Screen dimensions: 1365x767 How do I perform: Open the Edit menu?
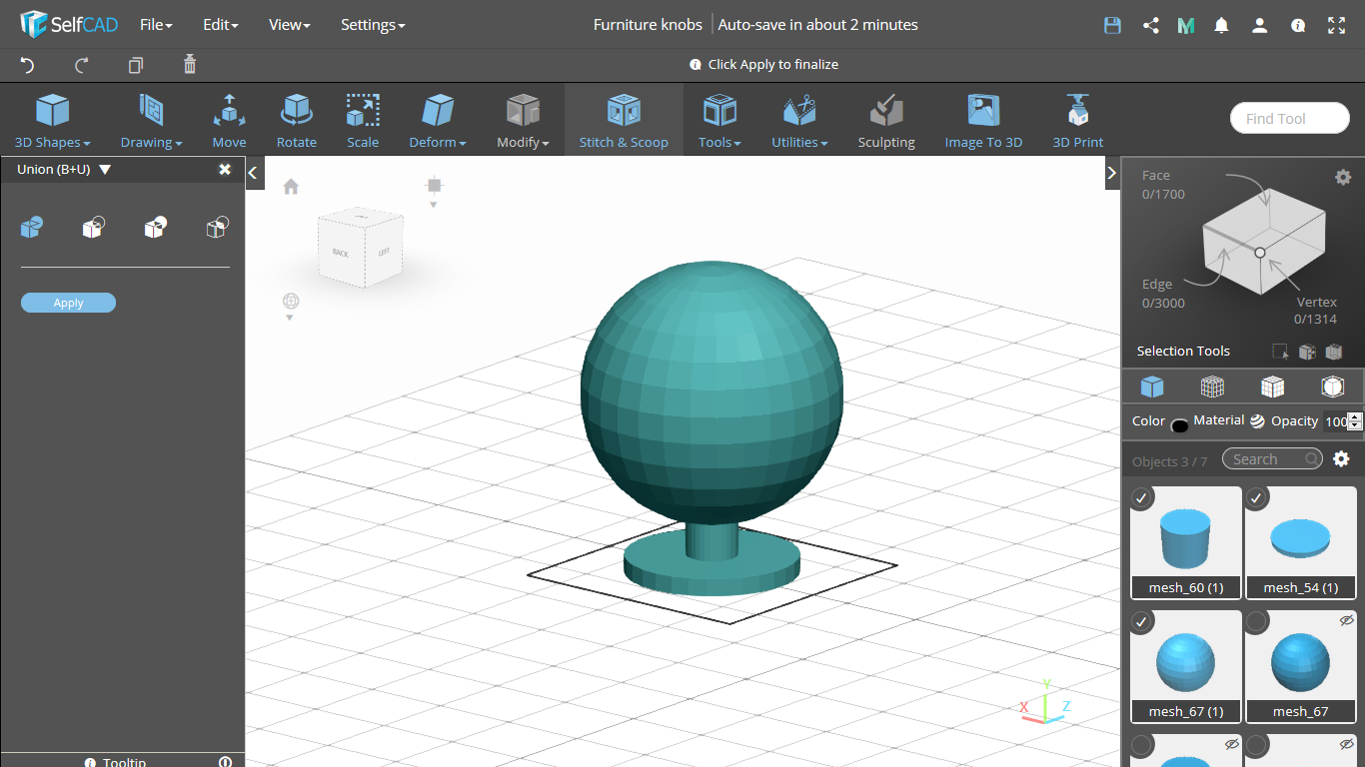tap(220, 25)
